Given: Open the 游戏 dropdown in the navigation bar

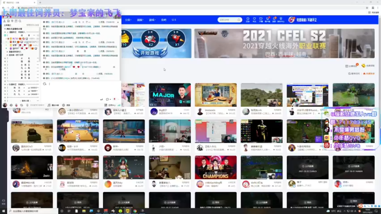Looking at the screenshot, I should [x=152, y=20].
